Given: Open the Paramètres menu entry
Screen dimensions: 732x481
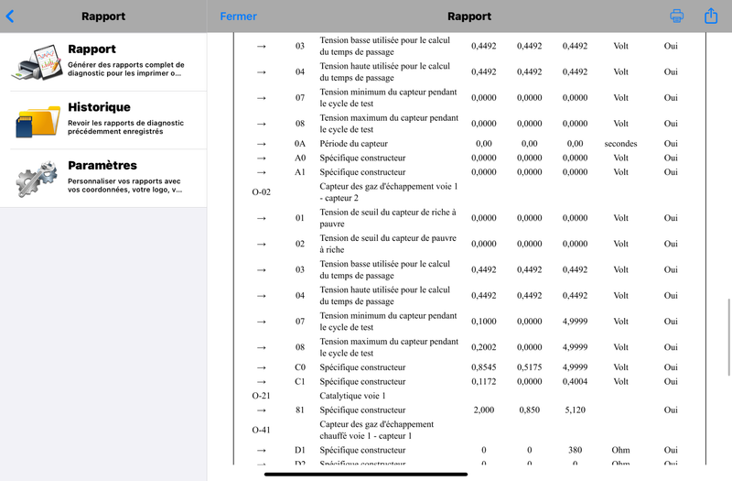Looking at the screenshot, I should pos(103,178).
